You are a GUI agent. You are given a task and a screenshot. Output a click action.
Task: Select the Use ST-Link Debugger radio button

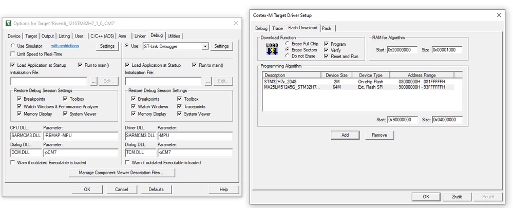tap(127, 46)
